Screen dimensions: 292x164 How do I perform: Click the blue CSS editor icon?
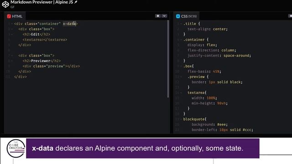click(178, 16)
